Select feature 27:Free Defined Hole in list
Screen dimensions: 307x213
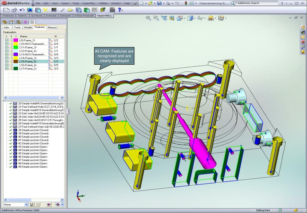(x=41, y=127)
